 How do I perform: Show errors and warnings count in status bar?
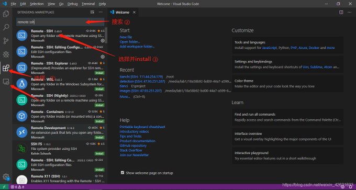17,187
